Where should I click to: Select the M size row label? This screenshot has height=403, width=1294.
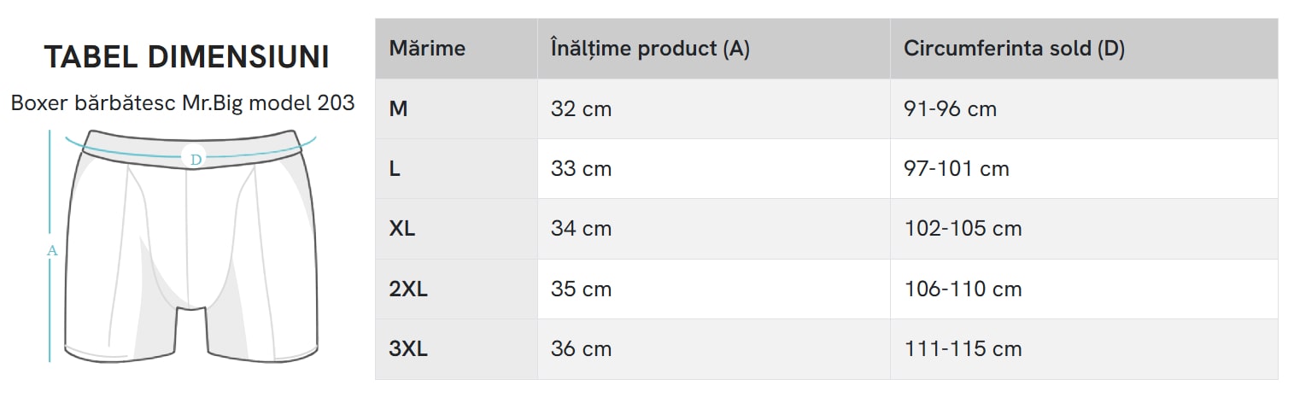(398, 109)
